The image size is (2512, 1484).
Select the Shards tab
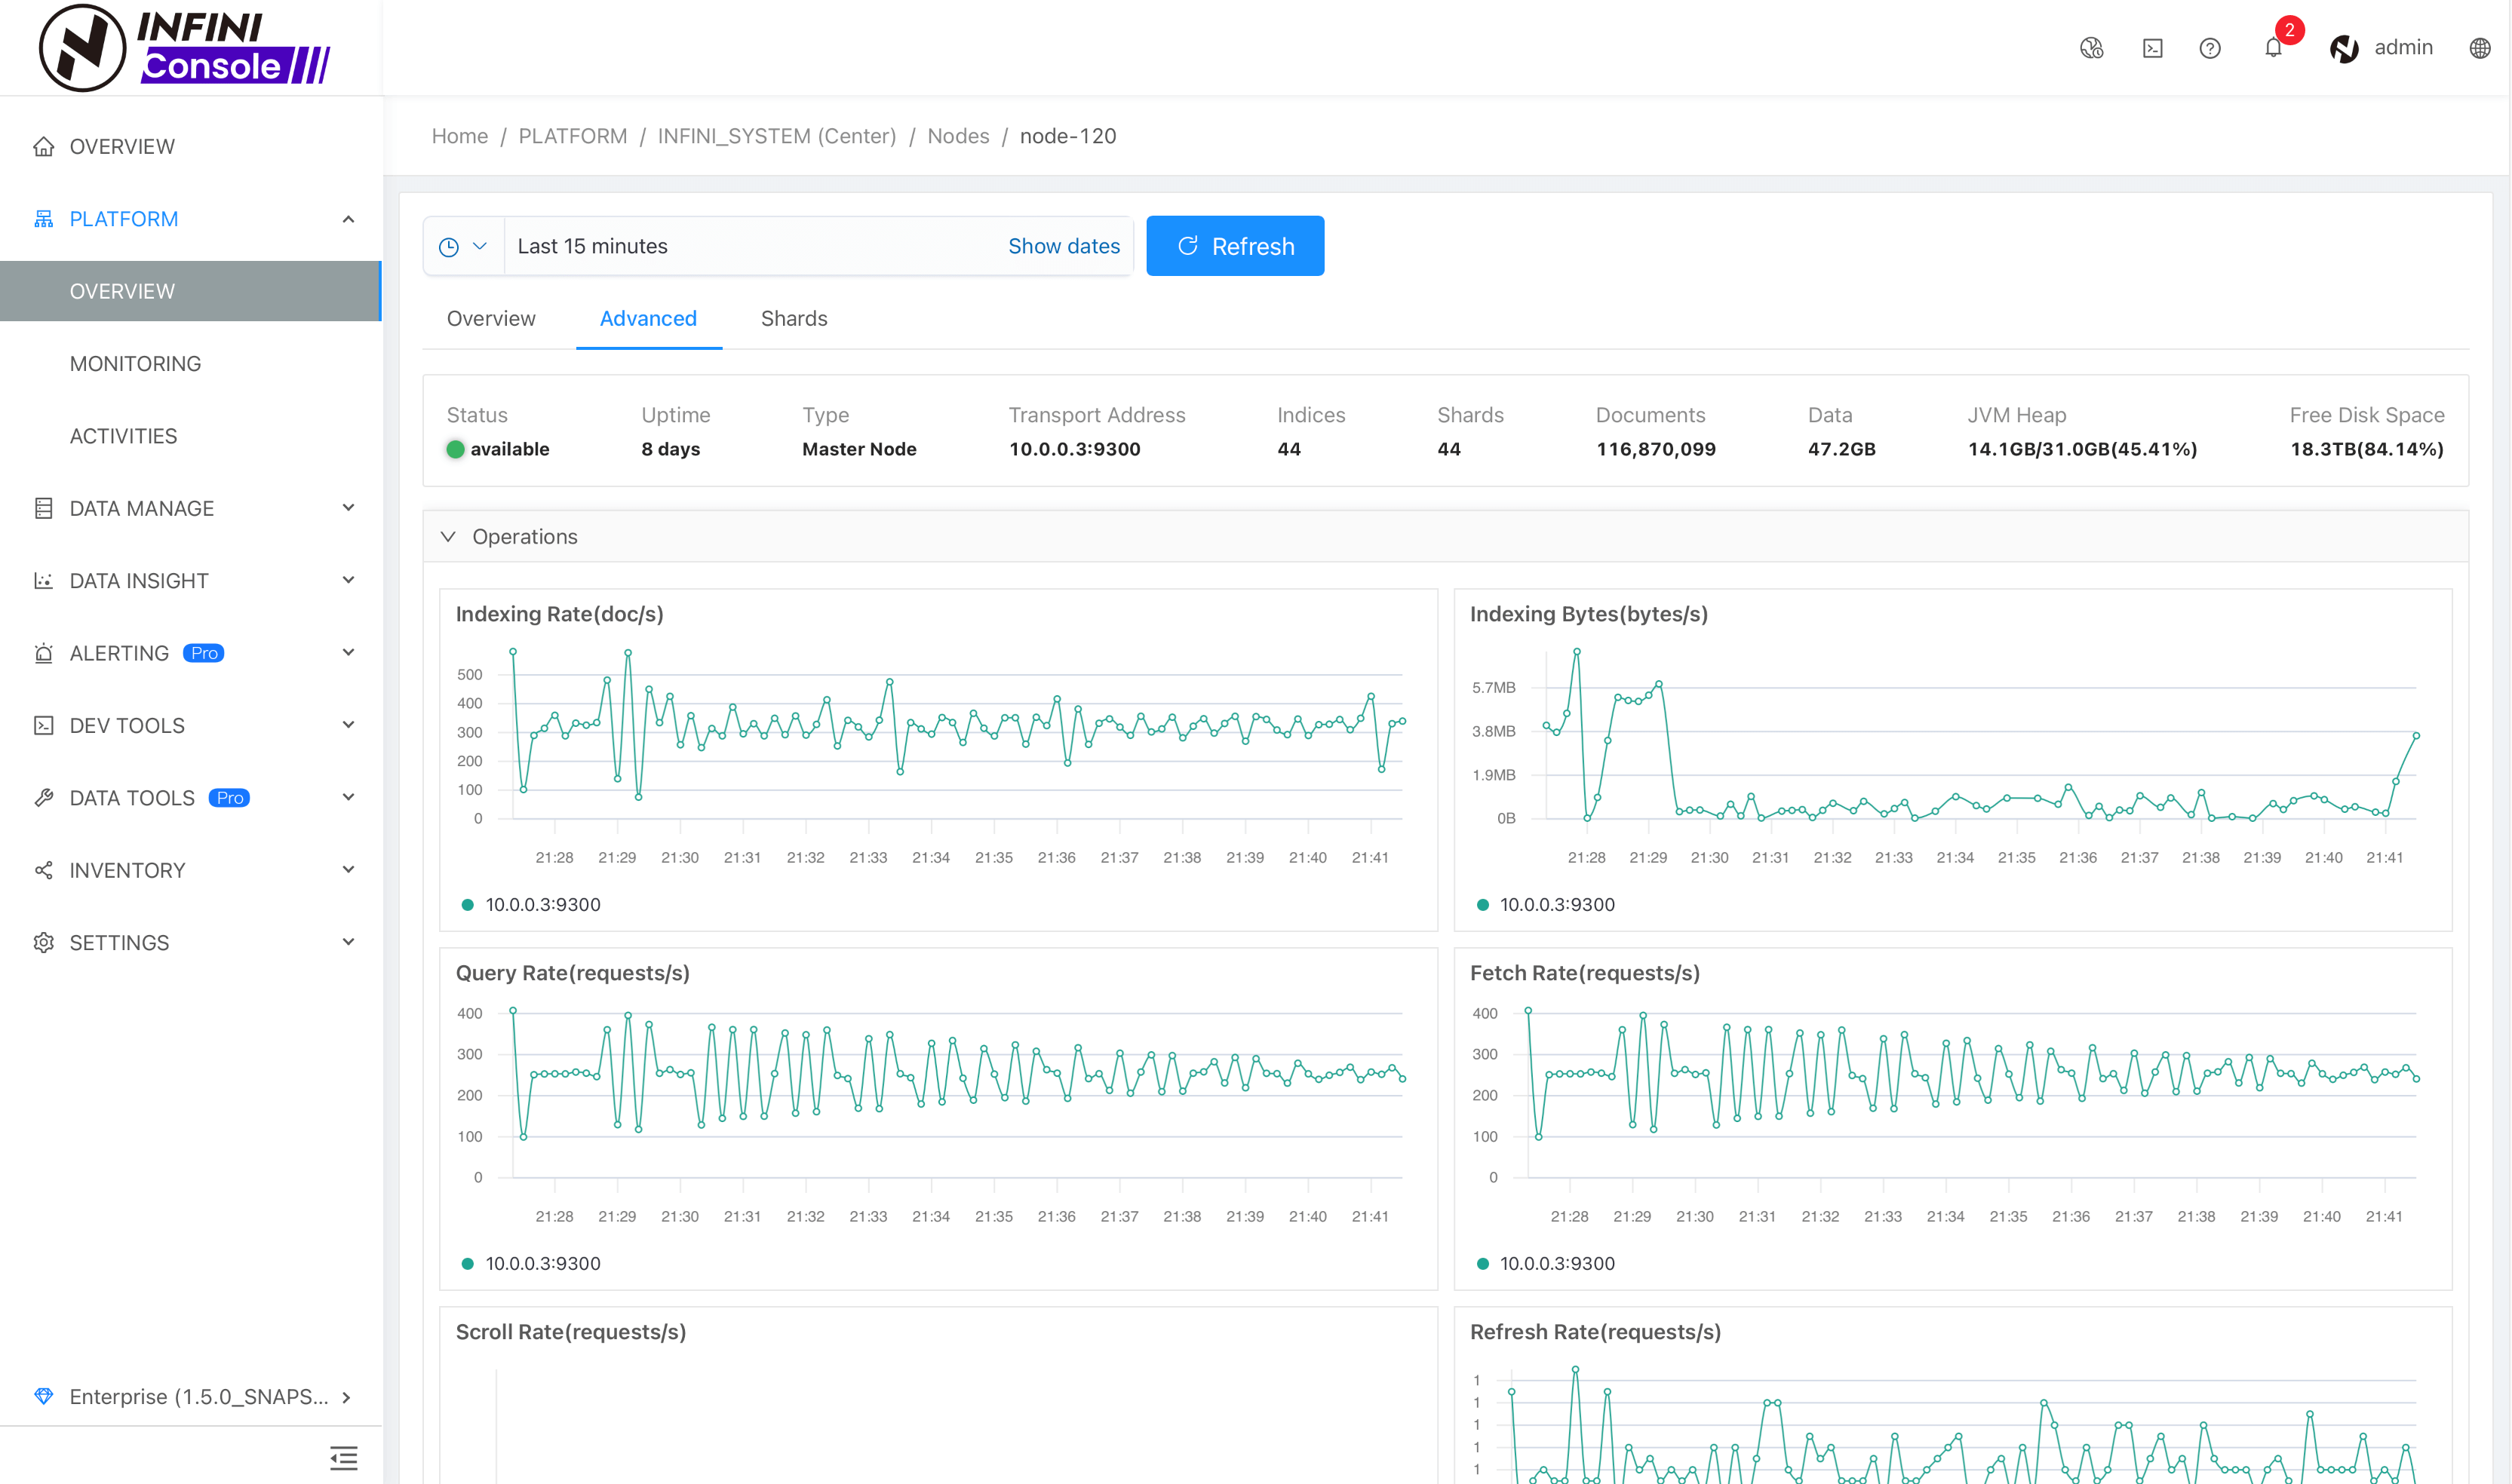[x=791, y=318]
